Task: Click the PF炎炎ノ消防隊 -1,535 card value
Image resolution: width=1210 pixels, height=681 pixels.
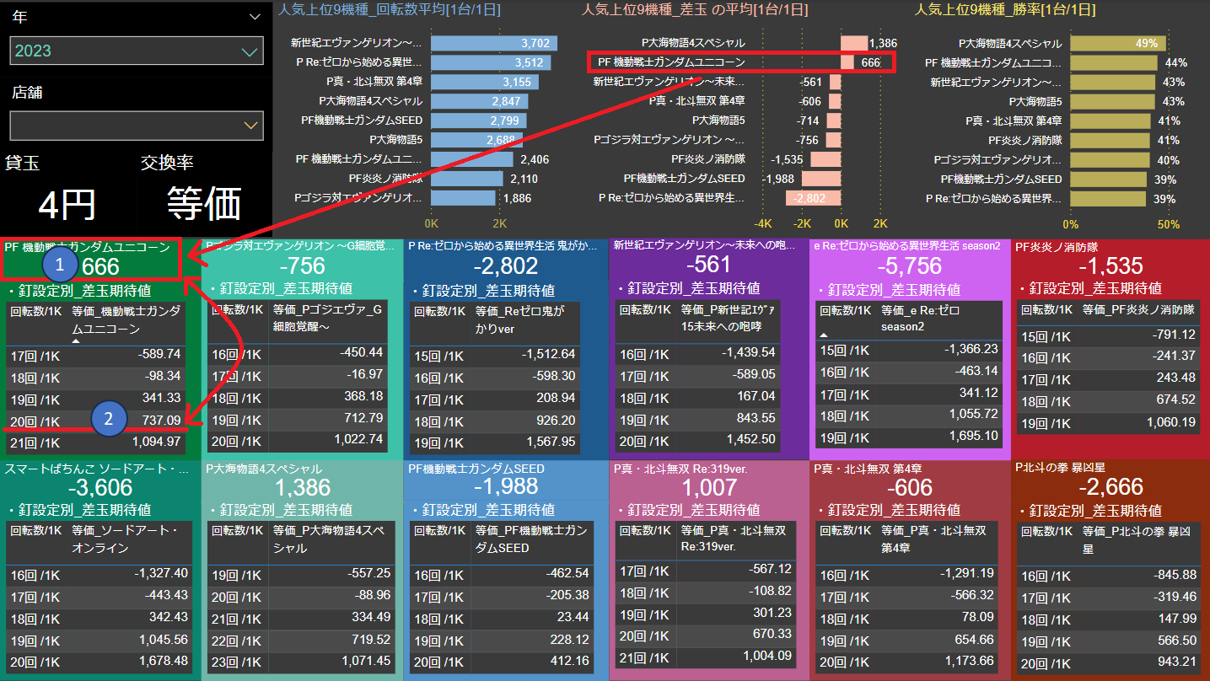Action: tap(1110, 266)
